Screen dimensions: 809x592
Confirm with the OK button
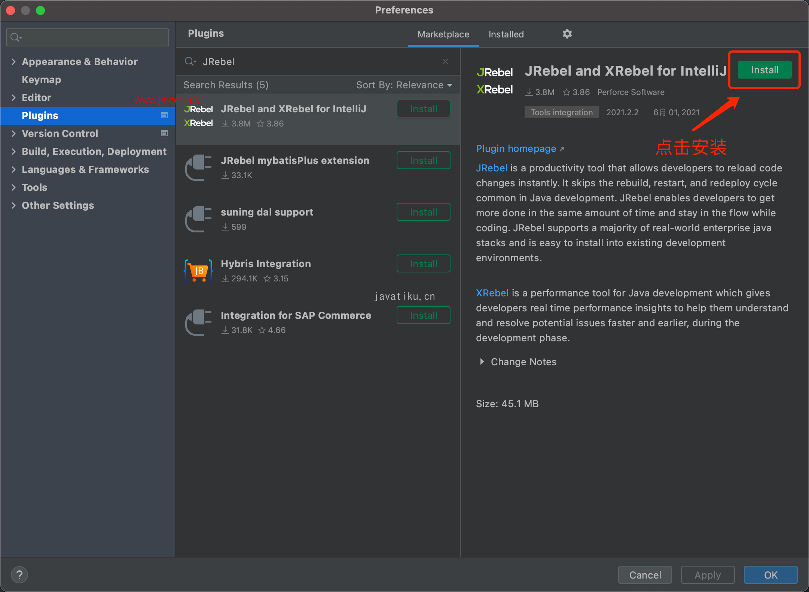[x=770, y=575]
